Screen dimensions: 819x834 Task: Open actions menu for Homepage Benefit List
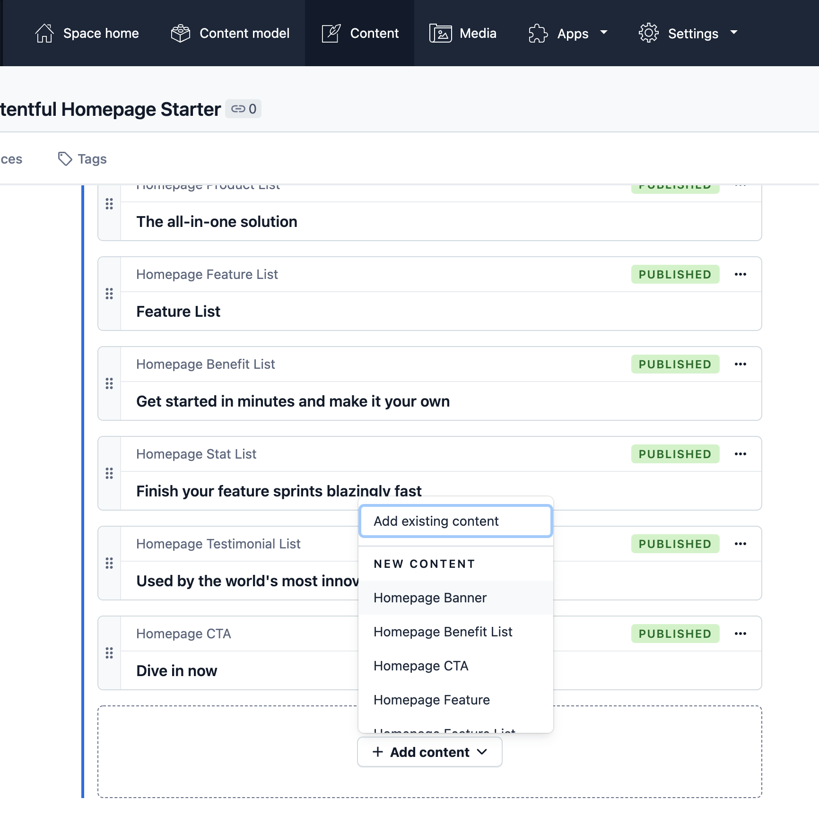click(741, 364)
